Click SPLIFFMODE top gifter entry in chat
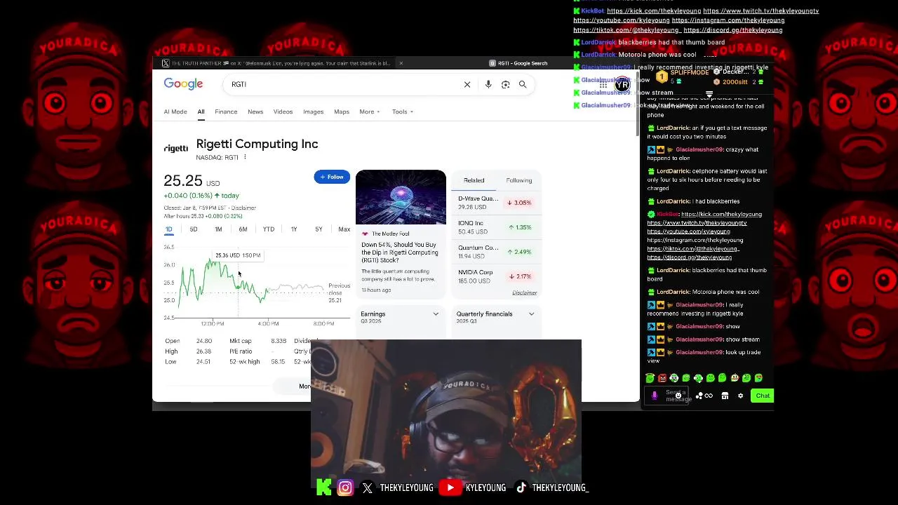898x505 pixels. tap(683, 76)
